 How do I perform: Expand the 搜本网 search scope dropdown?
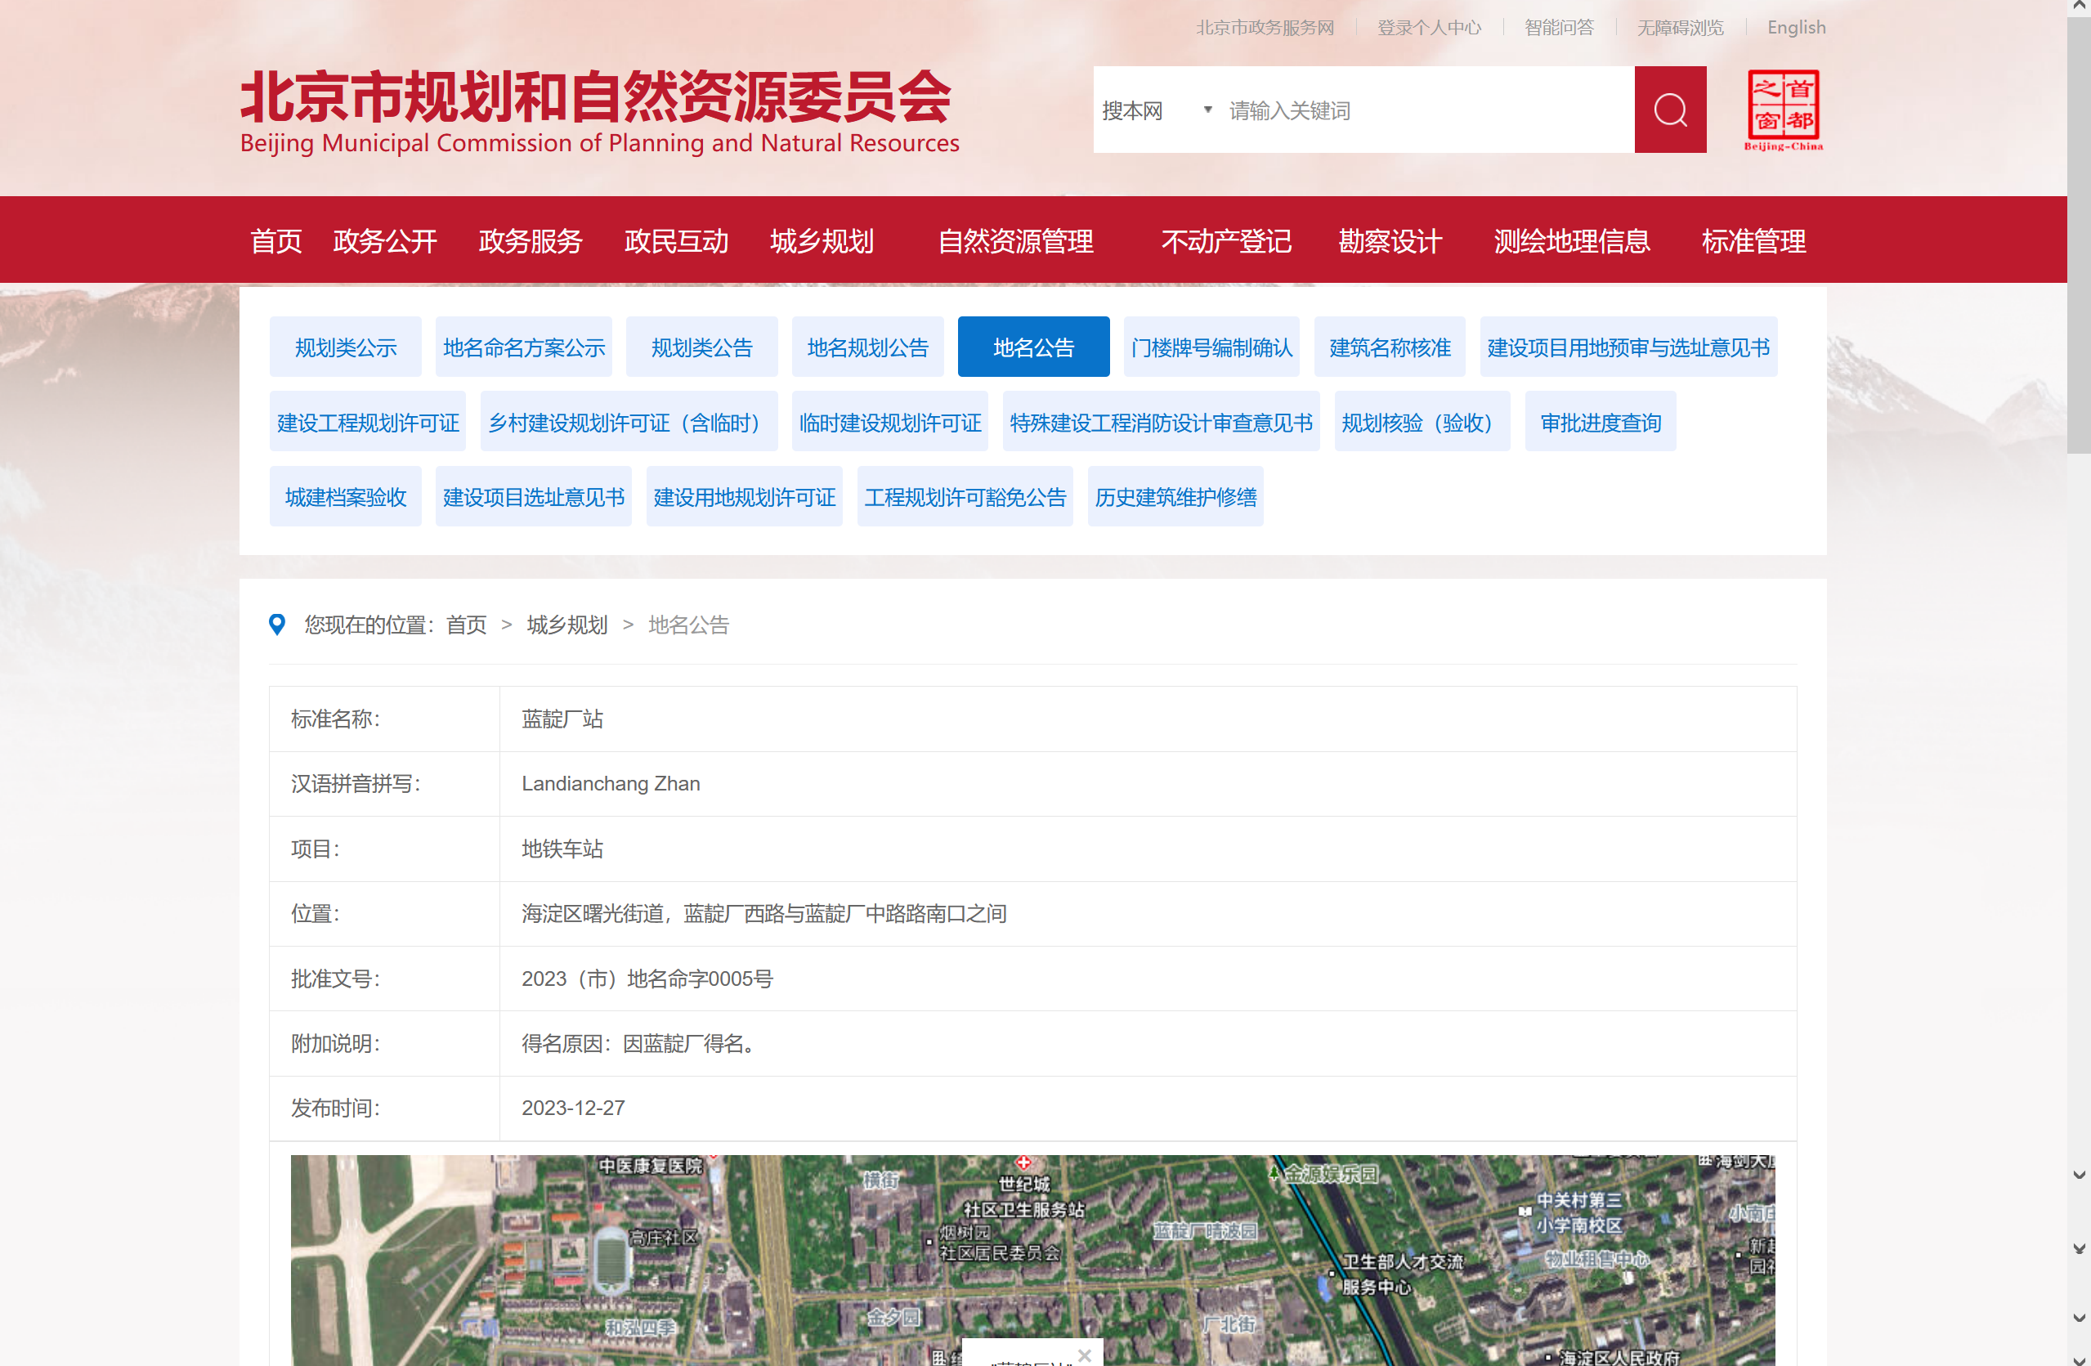point(1157,110)
